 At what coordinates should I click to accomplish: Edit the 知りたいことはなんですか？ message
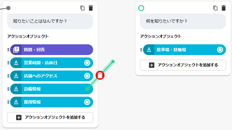coord(50,21)
